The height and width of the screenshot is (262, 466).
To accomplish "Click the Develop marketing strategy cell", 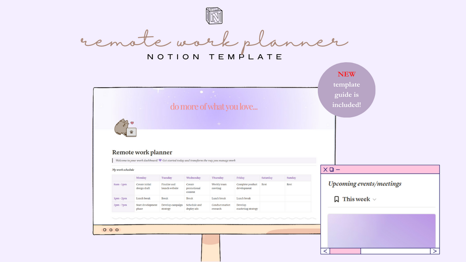I will pos(247,207).
